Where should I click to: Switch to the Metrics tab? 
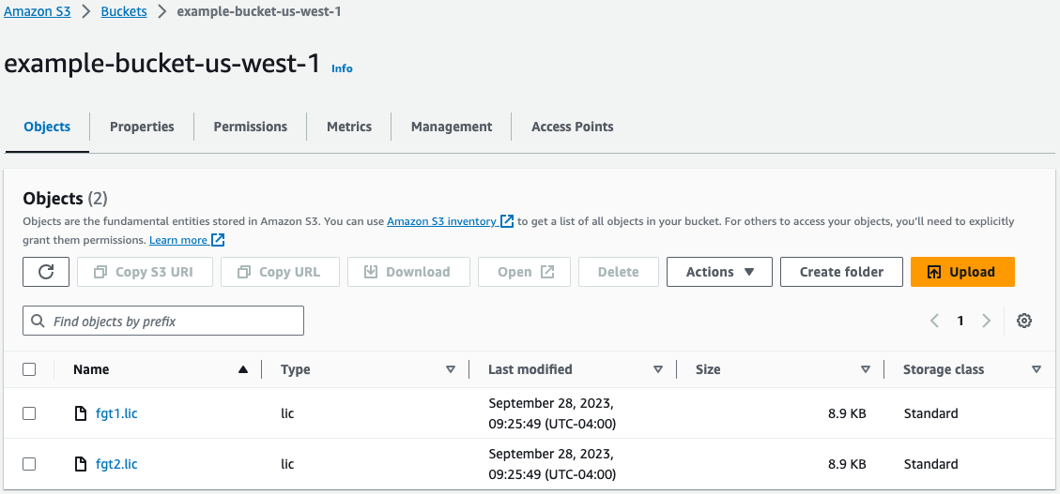point(349,127)
